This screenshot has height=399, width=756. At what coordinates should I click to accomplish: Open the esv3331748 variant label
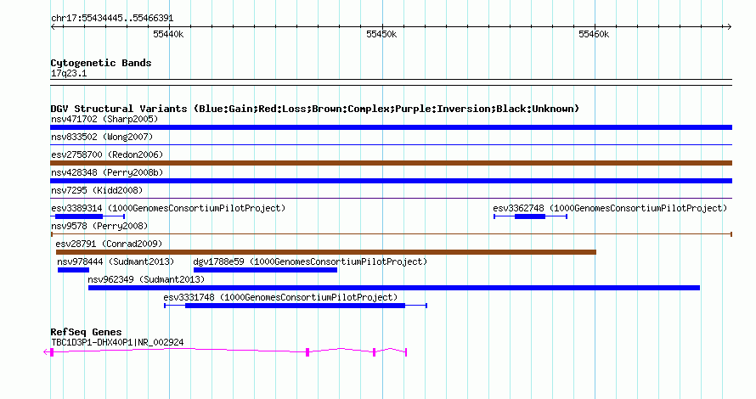(x=280, y=297)
